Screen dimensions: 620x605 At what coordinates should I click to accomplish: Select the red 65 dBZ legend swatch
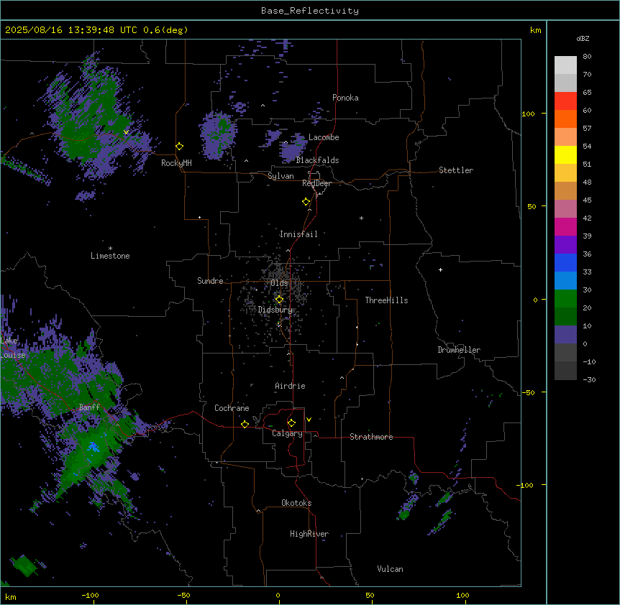coord(565,101)
